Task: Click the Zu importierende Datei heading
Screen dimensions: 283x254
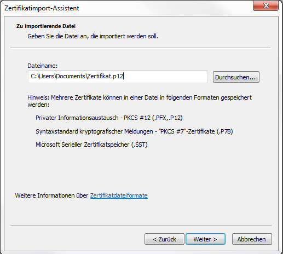Action: [x=46, y=26]
